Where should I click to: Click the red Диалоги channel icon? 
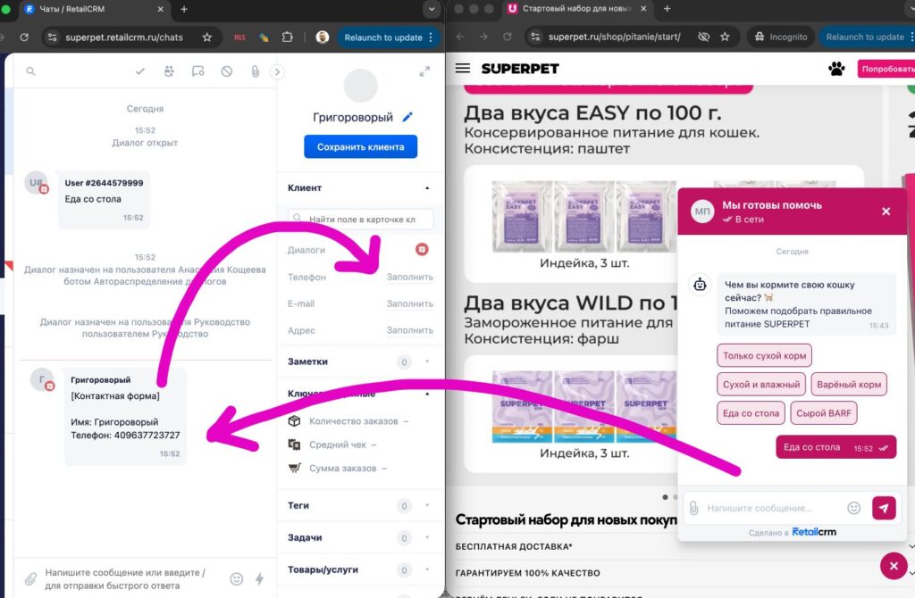[x=422, y=249]
